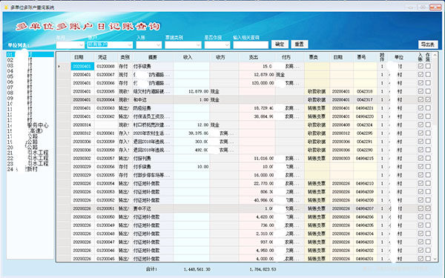Click the voucher cell 01200065
This screenshot has width=445, height=278.
click(x=105, y=91)
